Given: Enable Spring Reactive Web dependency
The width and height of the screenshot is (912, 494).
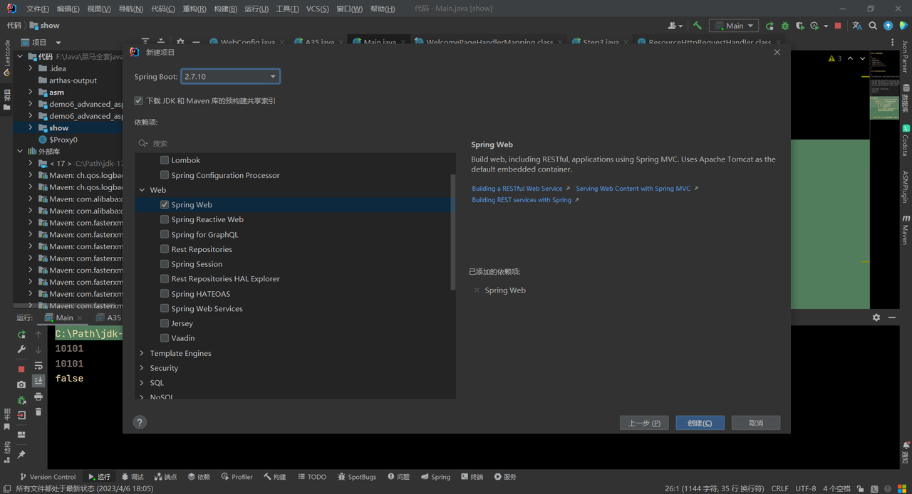Looking at the screenshot, I should (x=165, y=220).
